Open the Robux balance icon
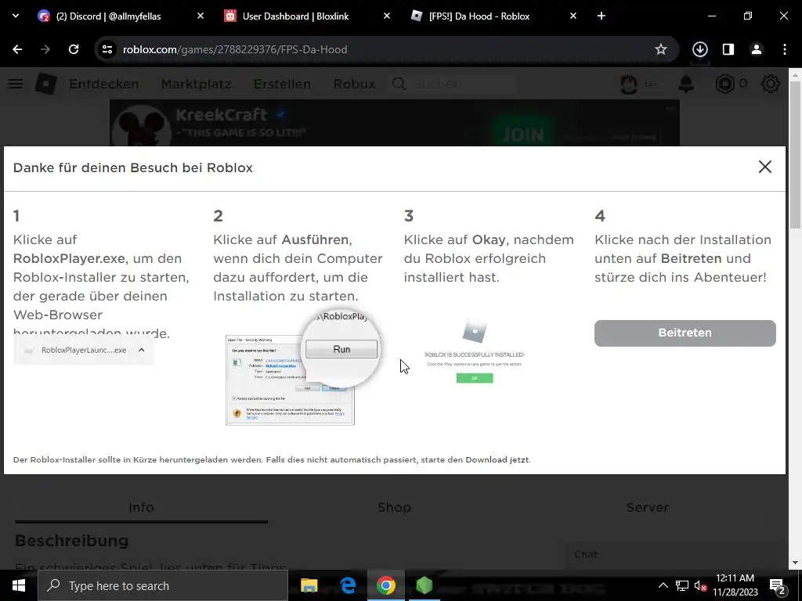This screenshot has height=601, width=802. 724,84
